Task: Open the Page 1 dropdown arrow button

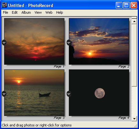Action: tap(4, 43)
